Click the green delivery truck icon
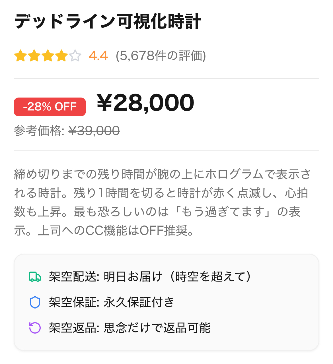This screenshot has height=364, width=333. (x=35, y=277)
